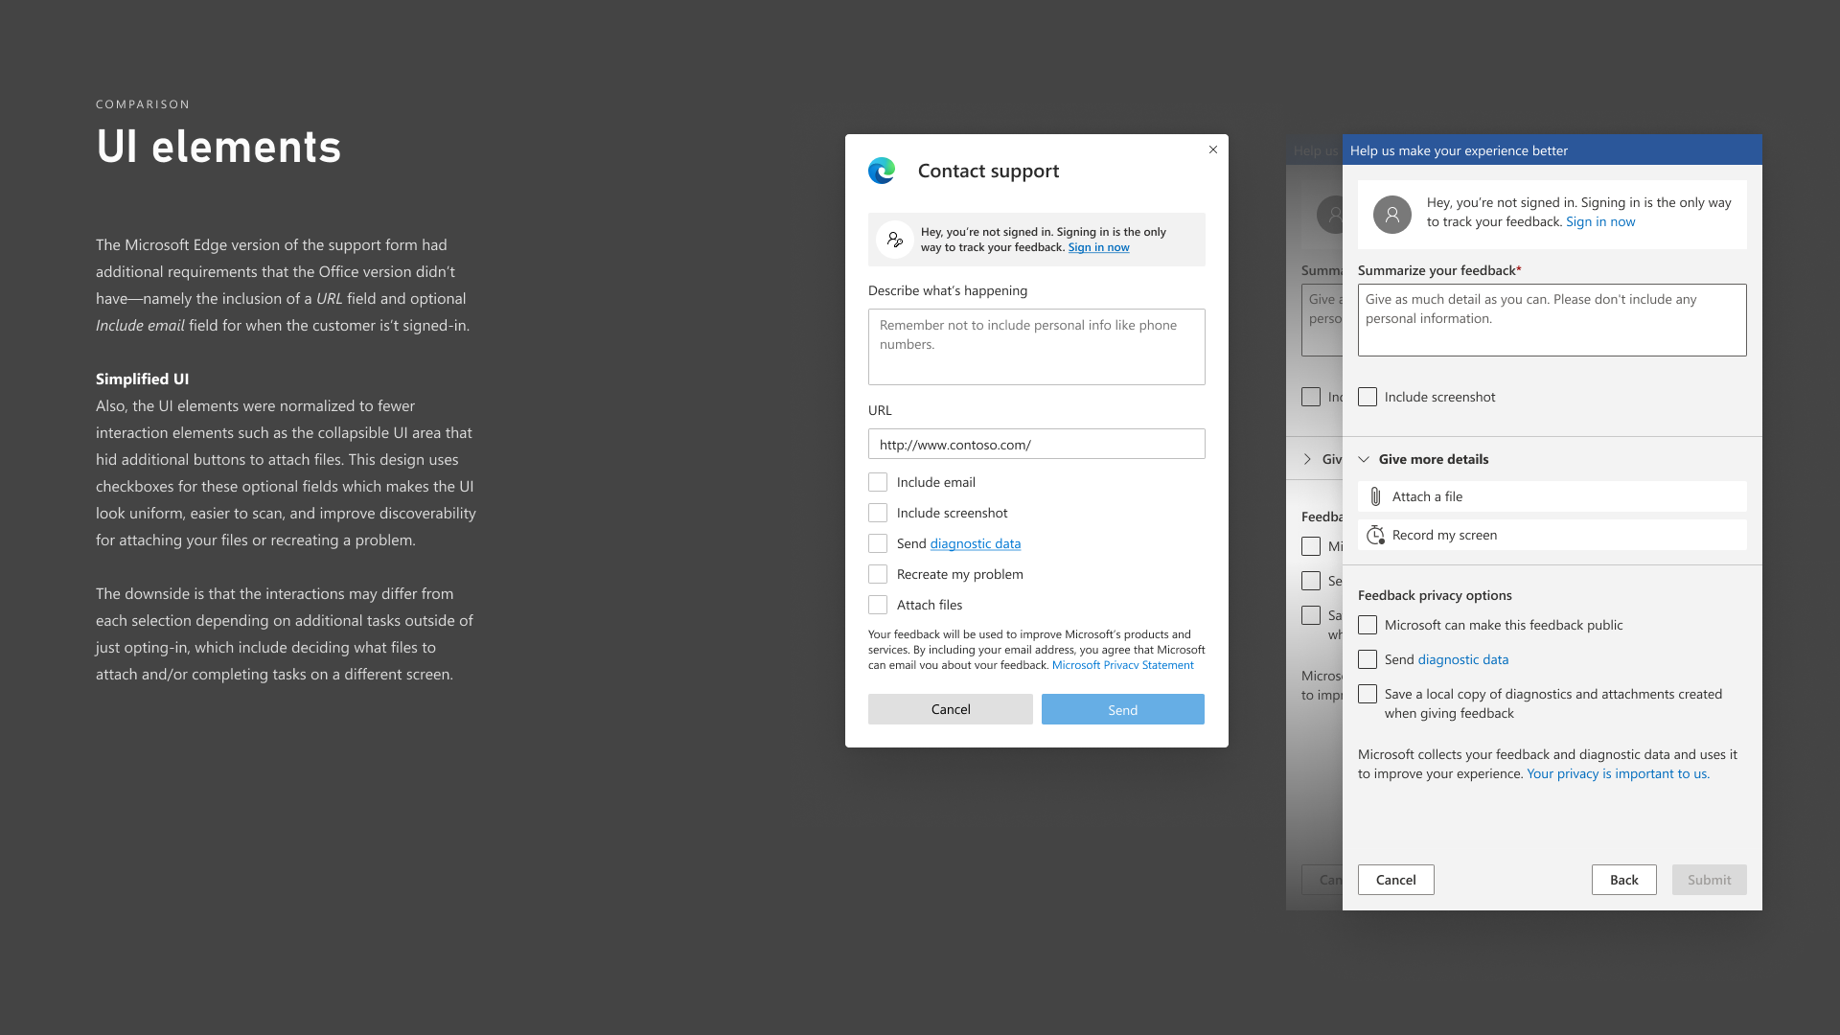Open Sign in now link in Contact support
The height and width of the screenshot is (1035, 1840).
[1098, 247]
